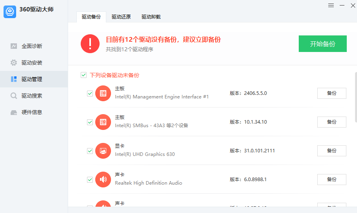Toggle the 下列设备驱动未备份 select-all checkbox
This screenshot has height=213, width=357.
pos(83,75)
